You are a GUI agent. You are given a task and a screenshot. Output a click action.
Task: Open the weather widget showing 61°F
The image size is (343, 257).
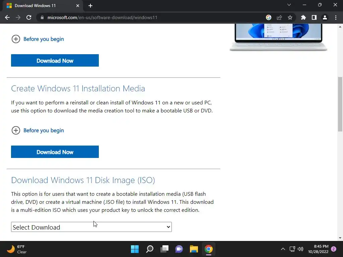point(17,249)
